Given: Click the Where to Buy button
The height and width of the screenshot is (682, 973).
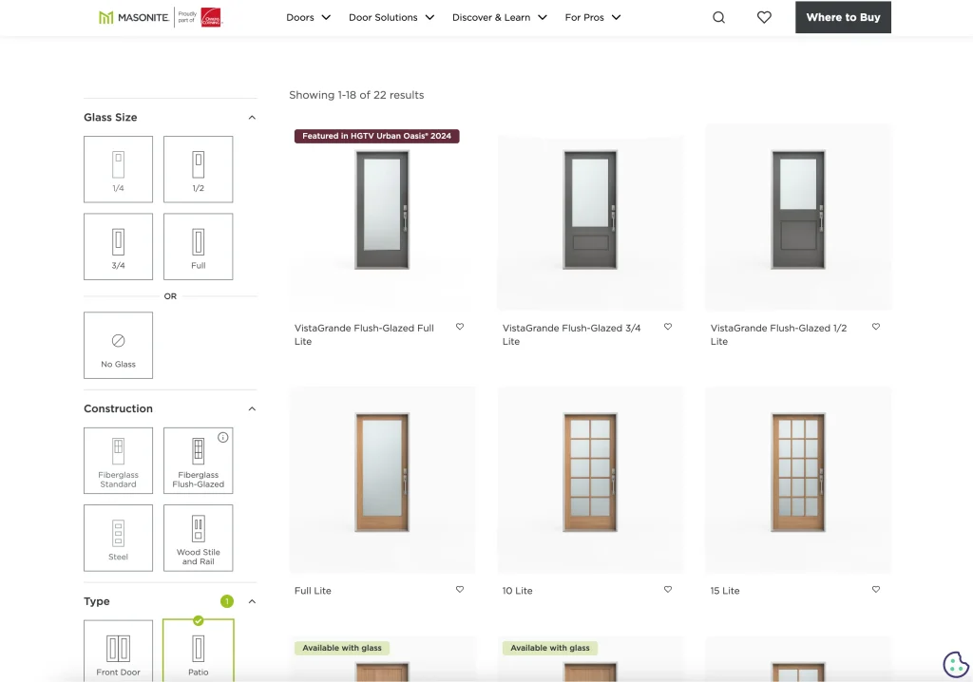Looking at the screenshot, I should pos(843,17).
